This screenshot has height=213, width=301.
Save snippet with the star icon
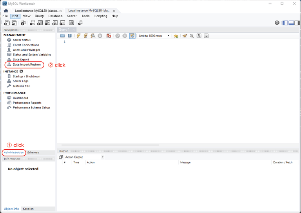coord(176,36)
